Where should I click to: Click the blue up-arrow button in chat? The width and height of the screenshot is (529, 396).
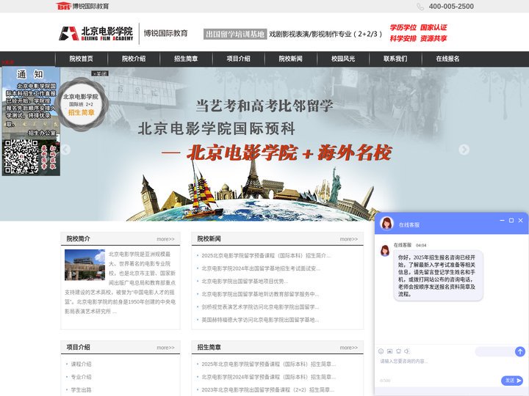tap(520, 351)
